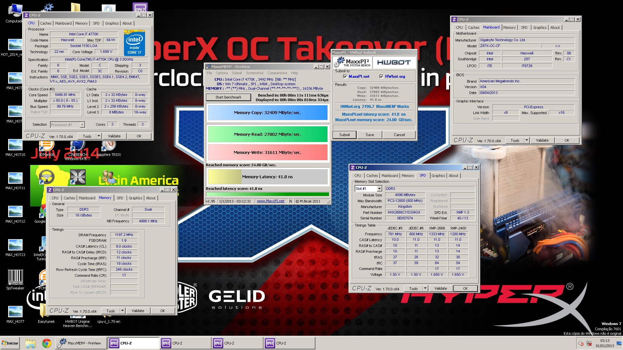Click the Start benchmark button
The width and height of the screenshot is (623, 350).
click(228, 97)
